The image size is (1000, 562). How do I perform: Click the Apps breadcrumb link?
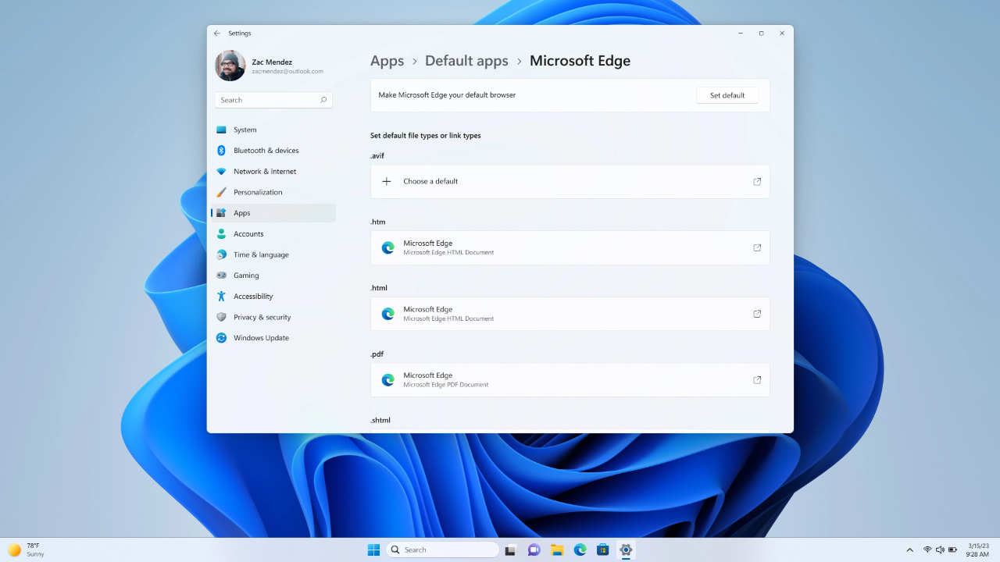(387, 61)
